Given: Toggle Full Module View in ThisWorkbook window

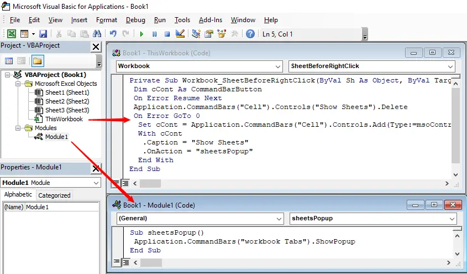Looking at the screenshot, I should coord(125,183).
